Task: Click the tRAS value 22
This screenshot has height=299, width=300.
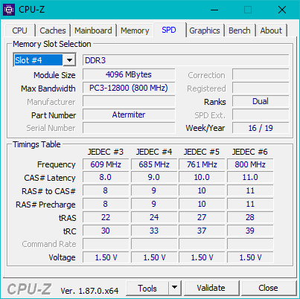Action: [106, 217]
